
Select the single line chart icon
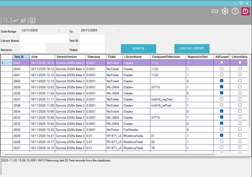pos(15,21)
